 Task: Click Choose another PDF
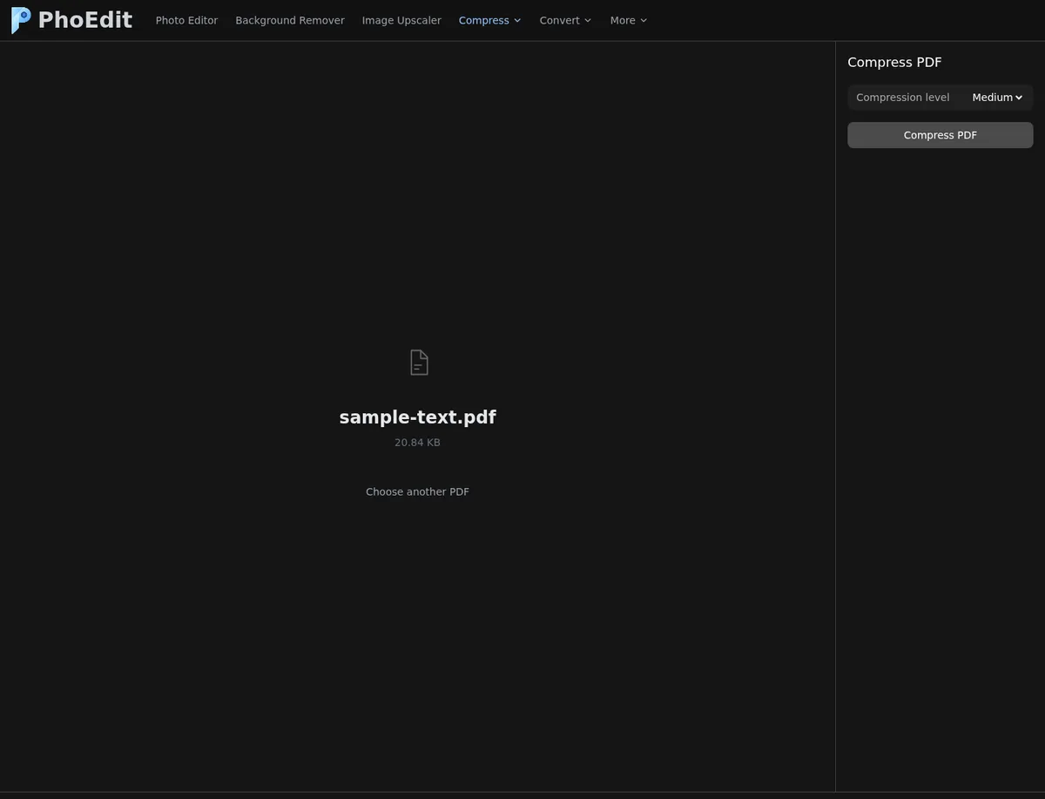click(x=417, y=491)
